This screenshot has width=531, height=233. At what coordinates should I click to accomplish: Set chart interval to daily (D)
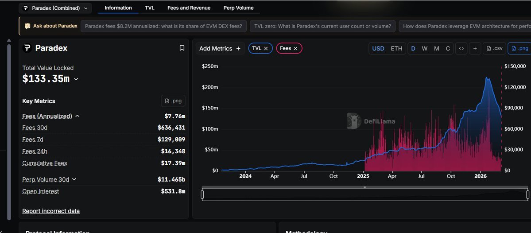413,48
